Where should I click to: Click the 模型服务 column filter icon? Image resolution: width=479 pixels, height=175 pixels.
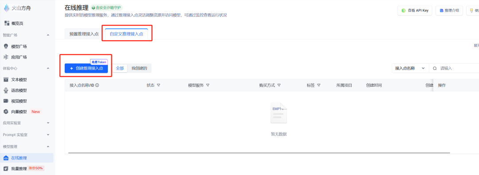coord(208,86)
